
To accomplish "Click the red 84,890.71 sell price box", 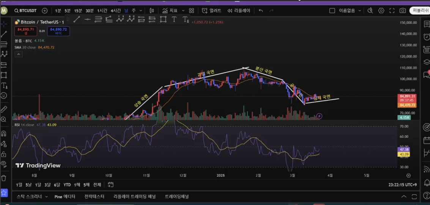I will 26,31.
